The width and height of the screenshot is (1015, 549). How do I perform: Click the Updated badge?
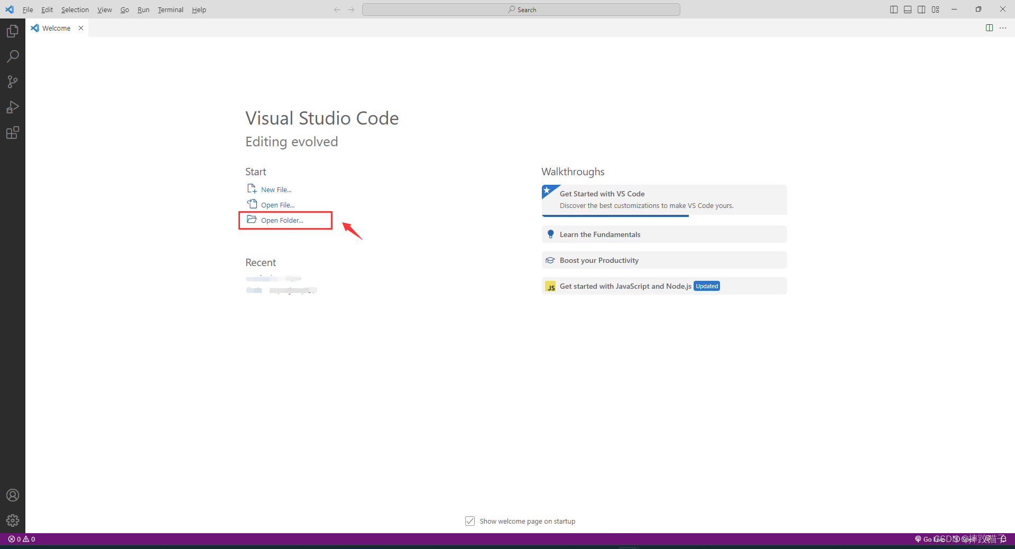click(707, 286)
